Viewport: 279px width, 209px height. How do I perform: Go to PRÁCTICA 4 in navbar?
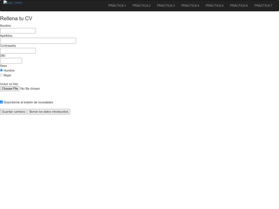coord(190,6)
